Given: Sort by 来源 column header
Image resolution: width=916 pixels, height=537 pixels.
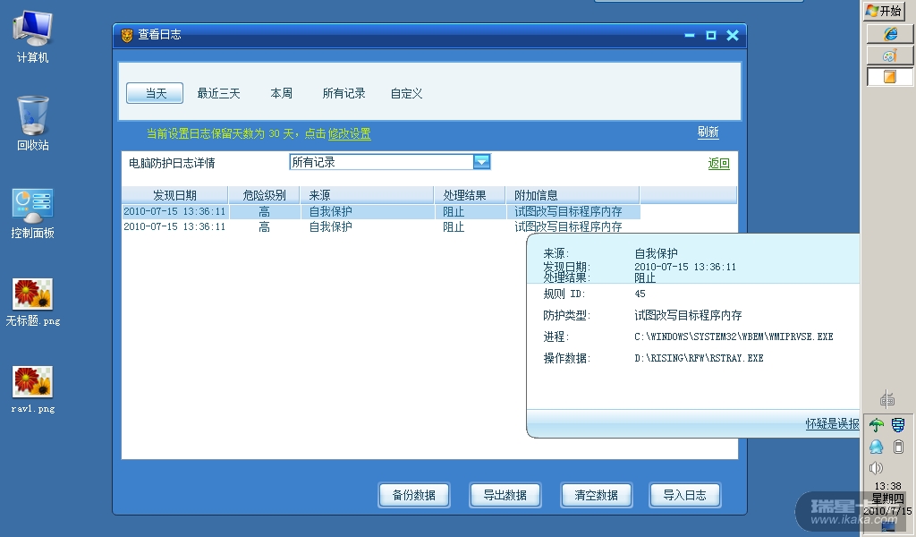Looking at the screenshot, I should pyautogui.click(x=368, y=195).
